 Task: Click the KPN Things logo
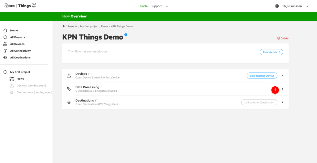pyautogui.click(x=20, y=6)
